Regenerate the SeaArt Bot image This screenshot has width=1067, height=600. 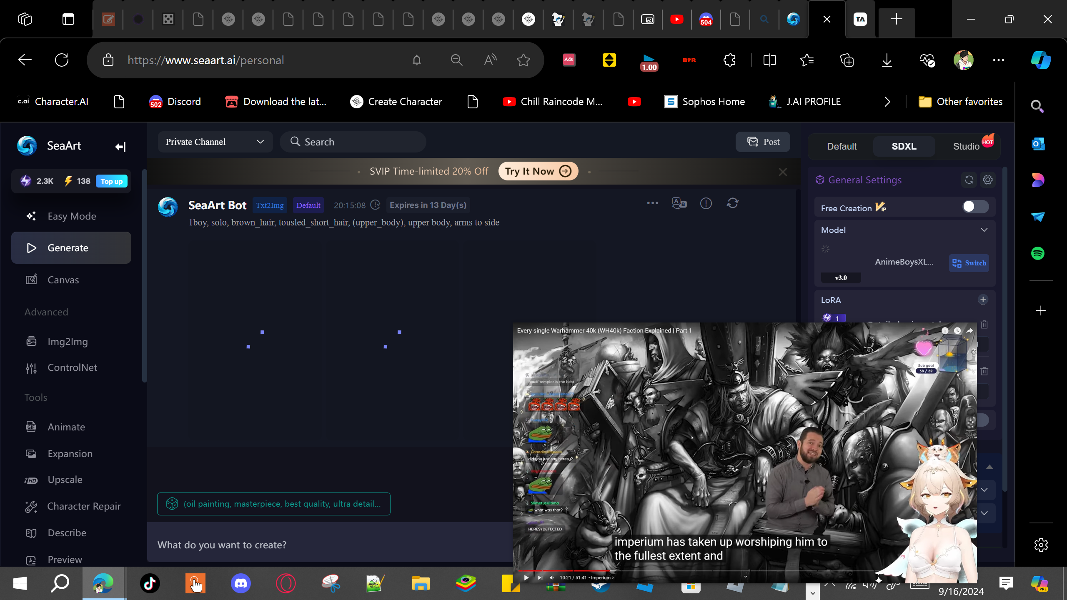tap(733, 203)
